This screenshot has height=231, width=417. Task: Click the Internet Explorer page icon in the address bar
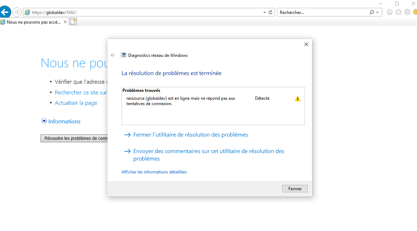click(x=27, y=12)
